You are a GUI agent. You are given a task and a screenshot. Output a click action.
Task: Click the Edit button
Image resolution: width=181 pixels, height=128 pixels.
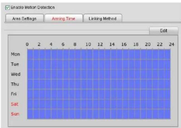coord(164,31)
